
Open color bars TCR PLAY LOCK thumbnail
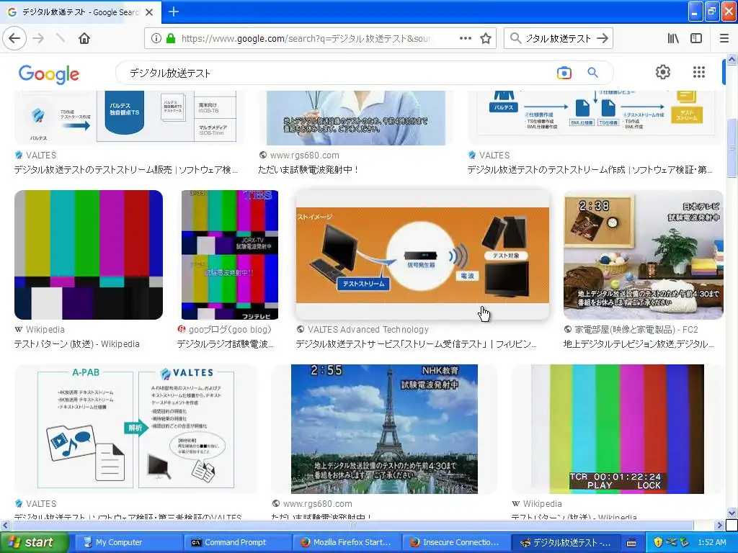[618, 429]
